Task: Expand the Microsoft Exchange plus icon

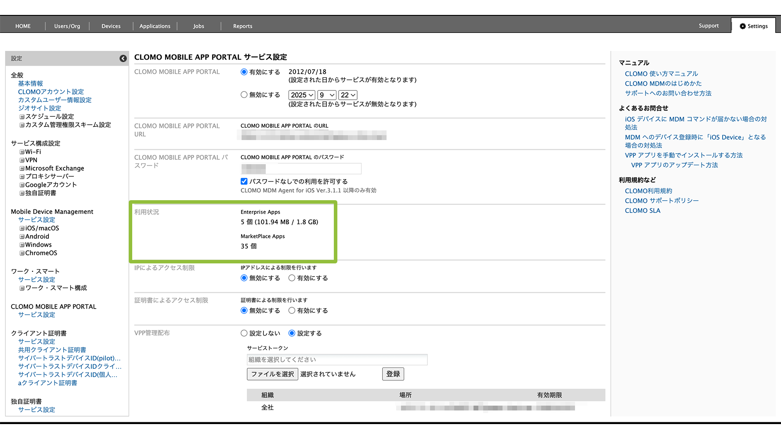Action: (x=22, y=169)
